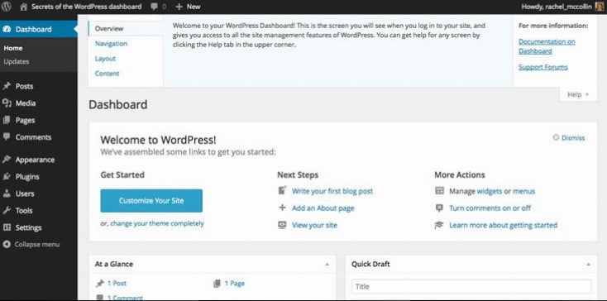Click the Users person icon
Viewport: 607px width, 301px height.
point(7,193)
